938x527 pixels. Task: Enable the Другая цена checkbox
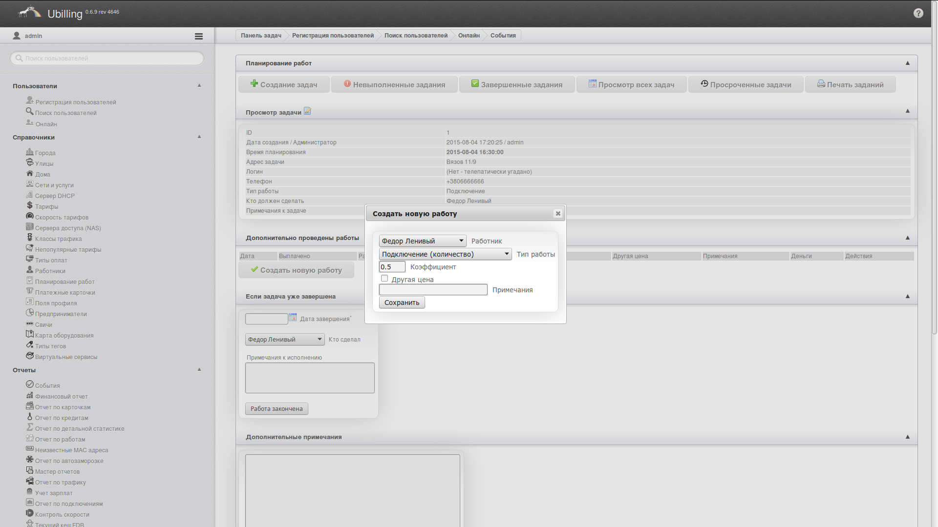(384, 279)
